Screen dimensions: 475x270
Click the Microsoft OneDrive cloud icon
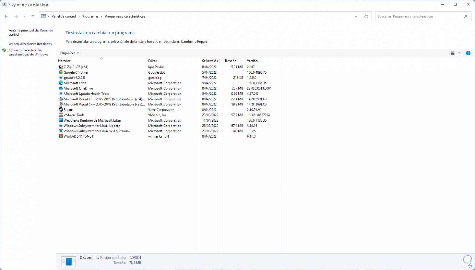click(61, 88)
